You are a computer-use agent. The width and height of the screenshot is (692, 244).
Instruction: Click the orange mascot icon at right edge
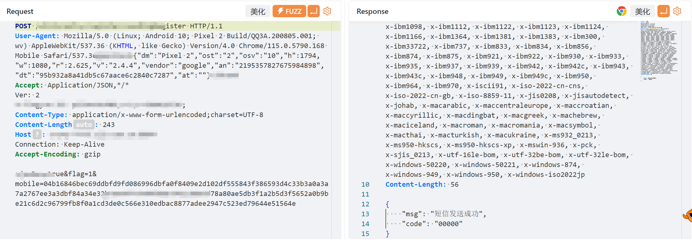(688, 215)
